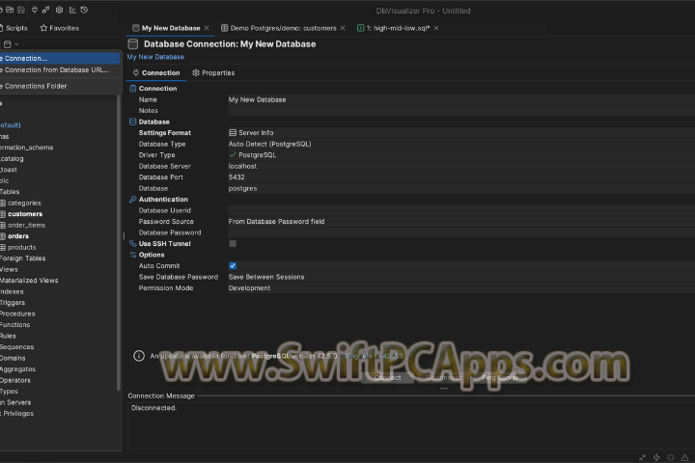Viewport: 695px width, 463px height.
Task: Switch to Demo Postgres customers tab
Action: pos(283,28)
